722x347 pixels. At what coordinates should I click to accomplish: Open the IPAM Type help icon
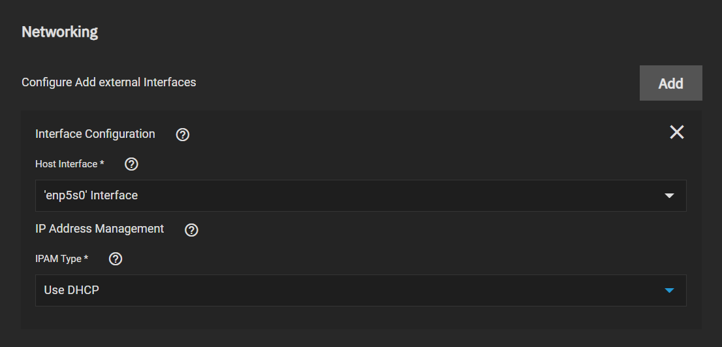[x=116, y=259]
